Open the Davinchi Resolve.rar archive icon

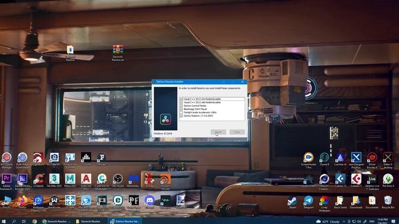[x=118, y=52]
